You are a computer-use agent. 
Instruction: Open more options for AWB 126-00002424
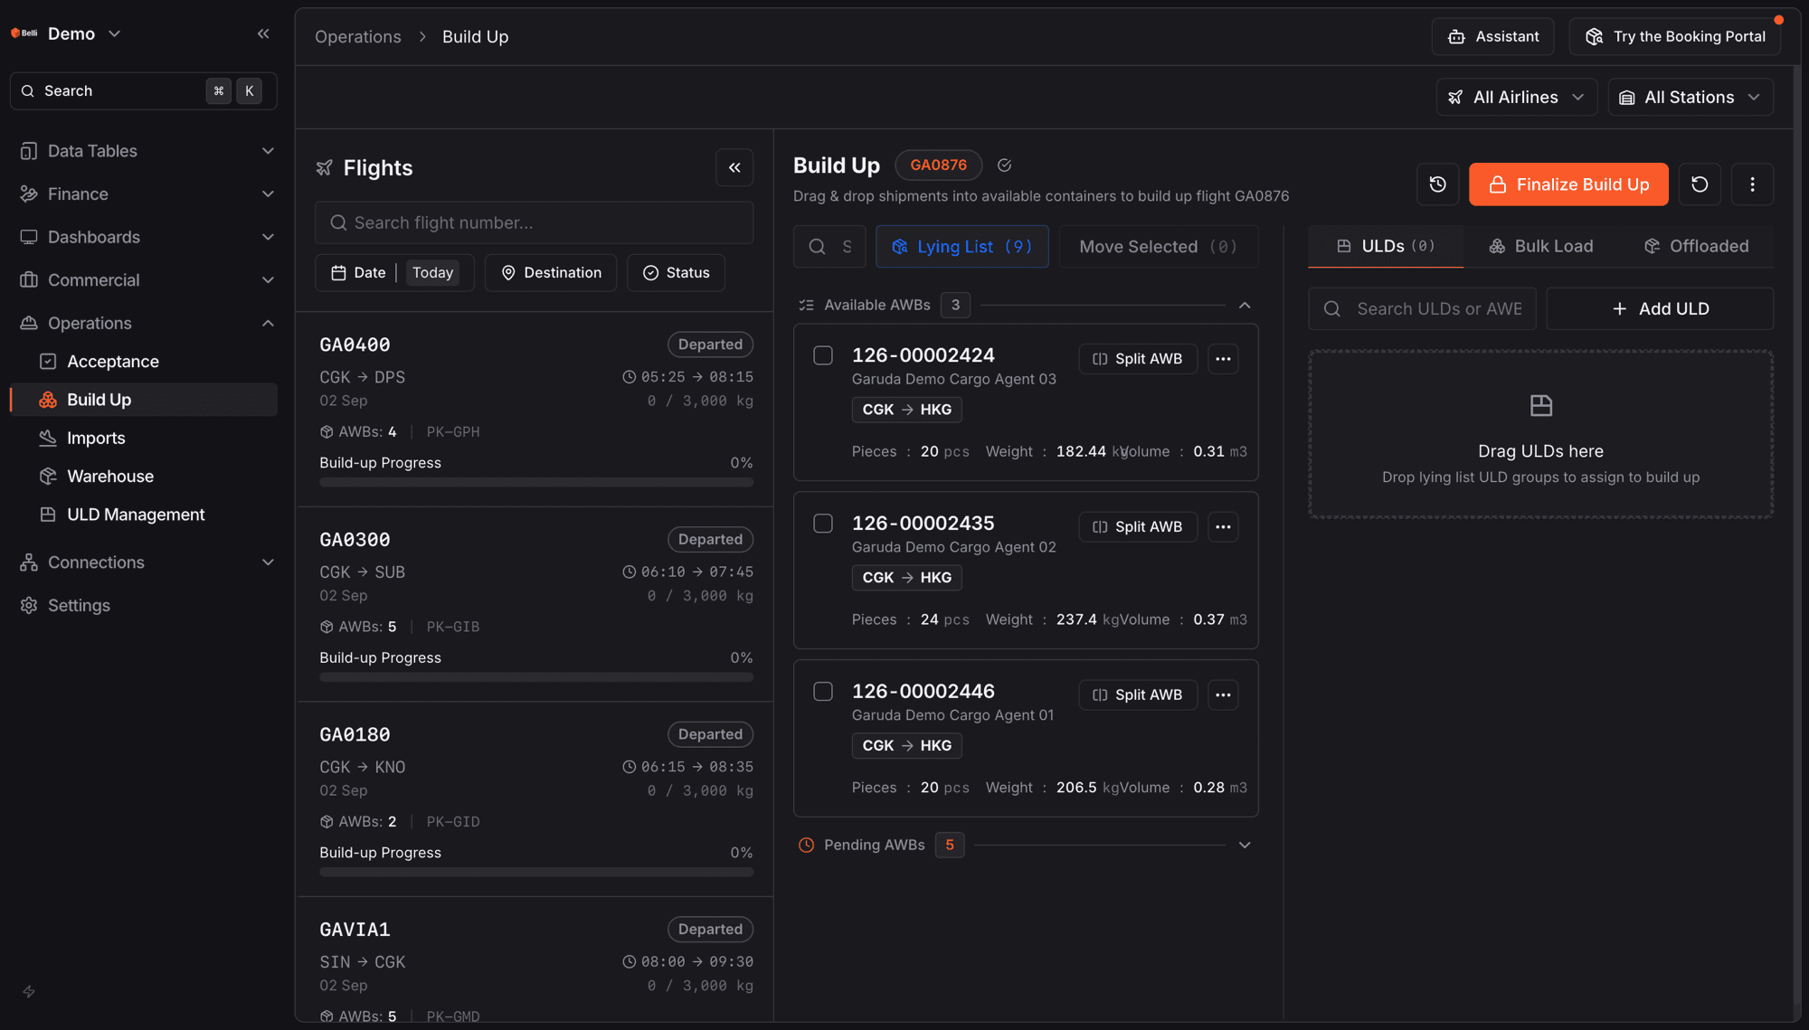(x=1223, y=359)
